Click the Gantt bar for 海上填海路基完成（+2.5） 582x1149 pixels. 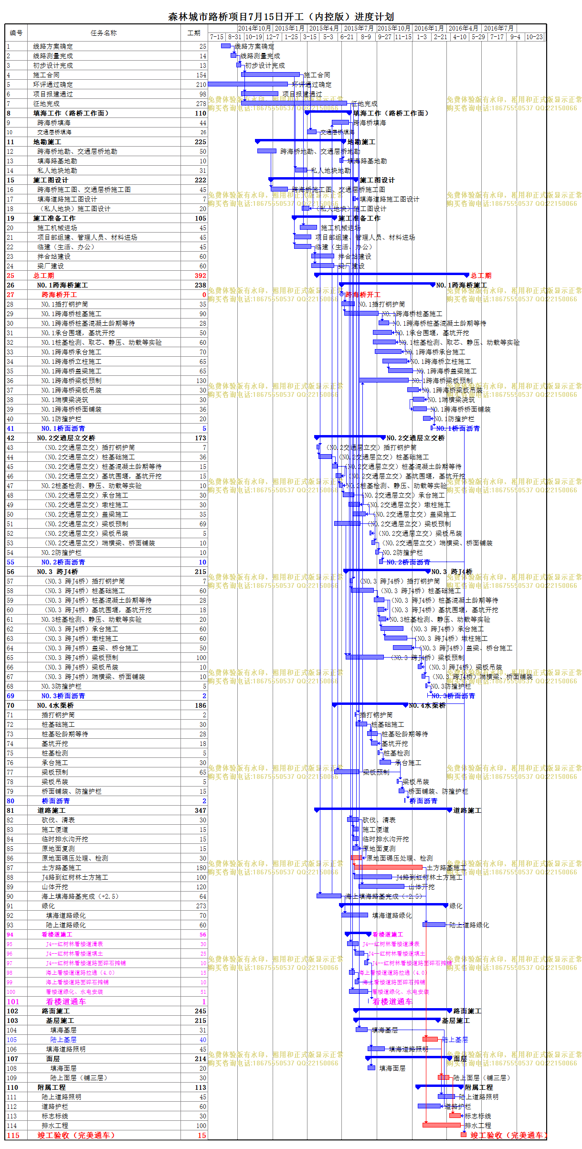click(x=329, y=896)
